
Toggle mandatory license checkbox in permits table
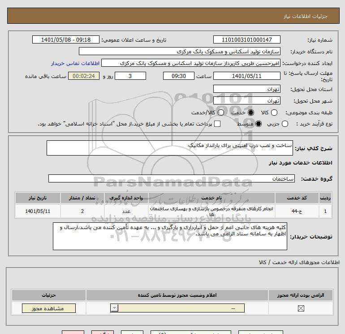pos(301,308)
